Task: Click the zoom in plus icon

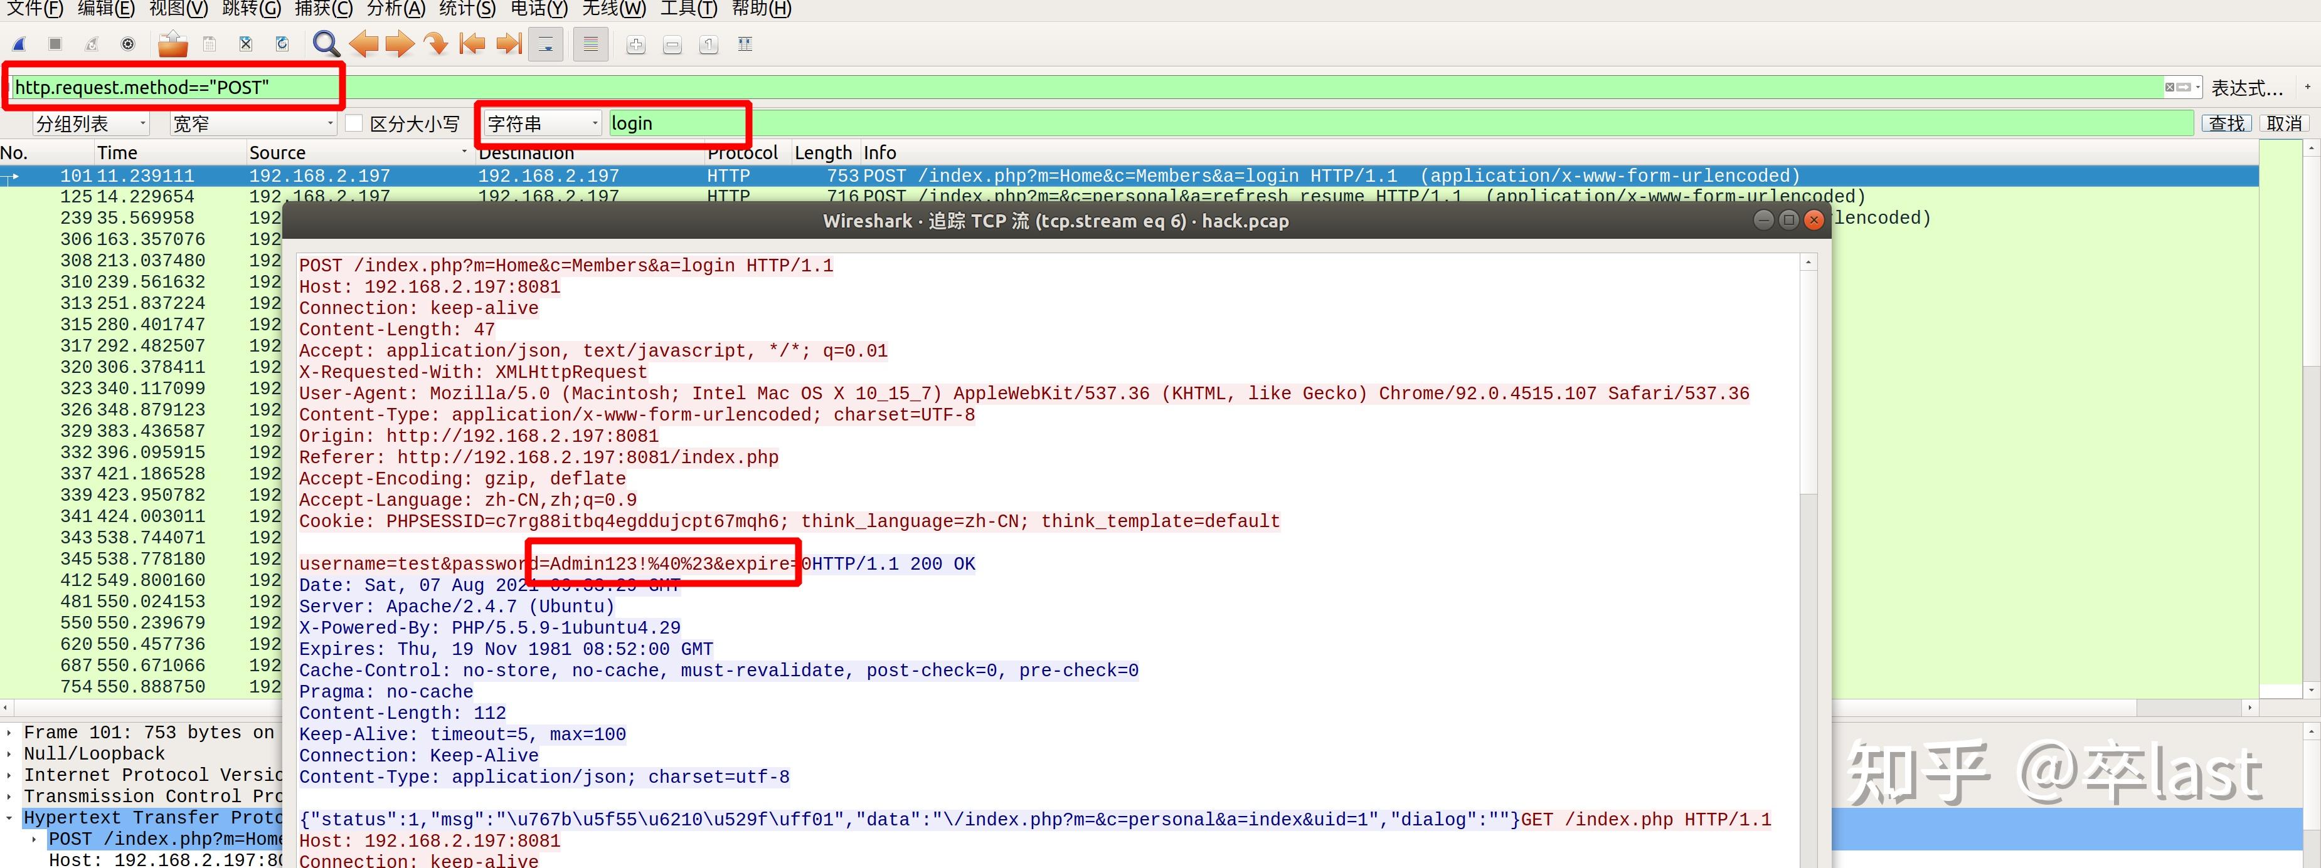Action: [636, 45]
